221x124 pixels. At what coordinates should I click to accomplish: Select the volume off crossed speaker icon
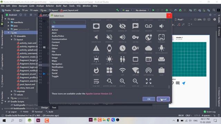pos(109,37)
